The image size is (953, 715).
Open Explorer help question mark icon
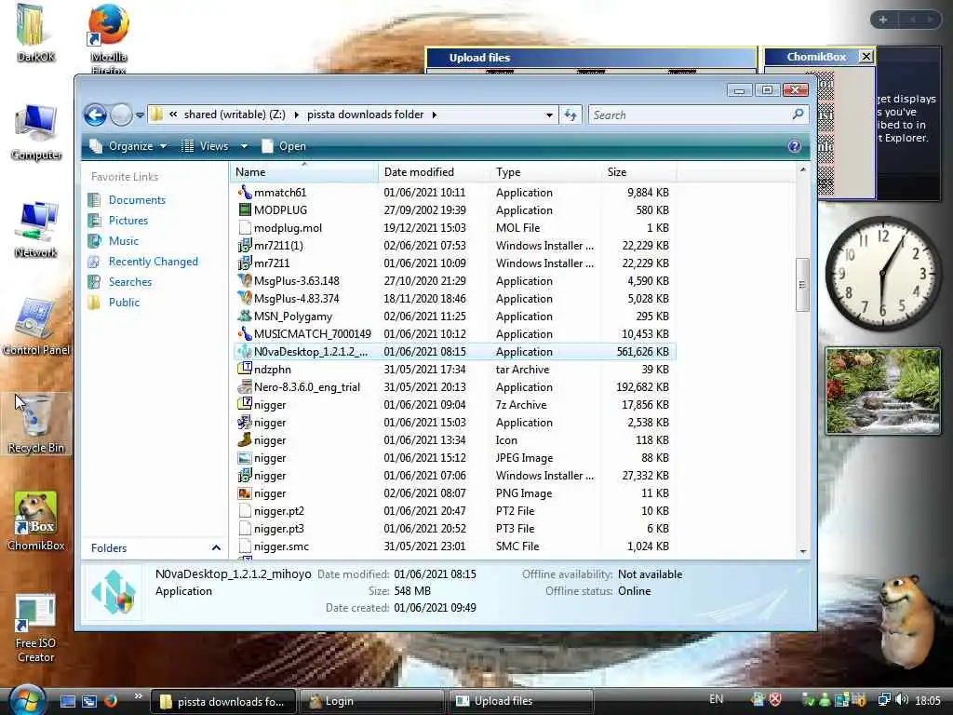tap(794, 146)
